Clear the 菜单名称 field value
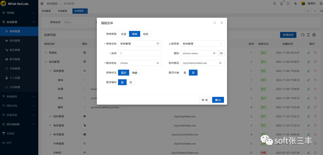The height and width of the screenshot is (155, 323). click(158, 44)
